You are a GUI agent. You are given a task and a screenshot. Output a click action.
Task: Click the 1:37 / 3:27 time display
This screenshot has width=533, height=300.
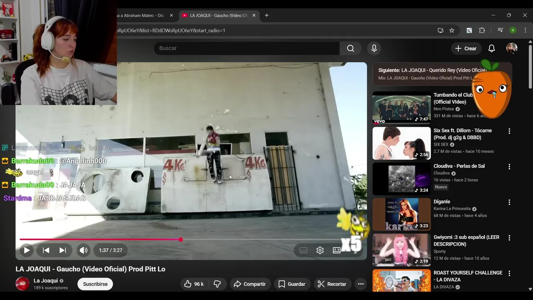pyautogui.click(x=110, y=250)
